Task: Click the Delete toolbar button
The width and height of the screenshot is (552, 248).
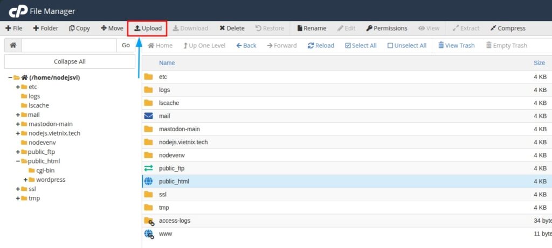Action: coord(232,29)
